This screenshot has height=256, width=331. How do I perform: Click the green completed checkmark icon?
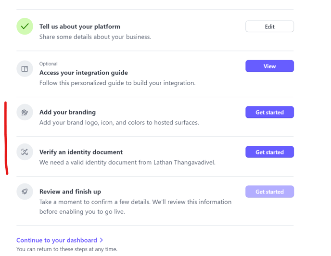coord(25,26)
